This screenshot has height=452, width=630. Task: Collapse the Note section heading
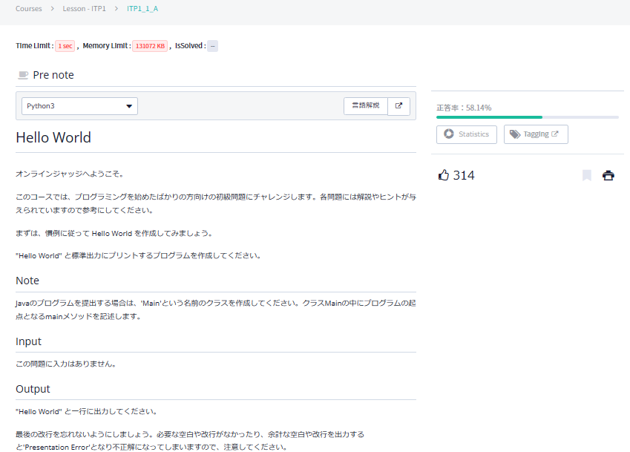tap(27, 280)
